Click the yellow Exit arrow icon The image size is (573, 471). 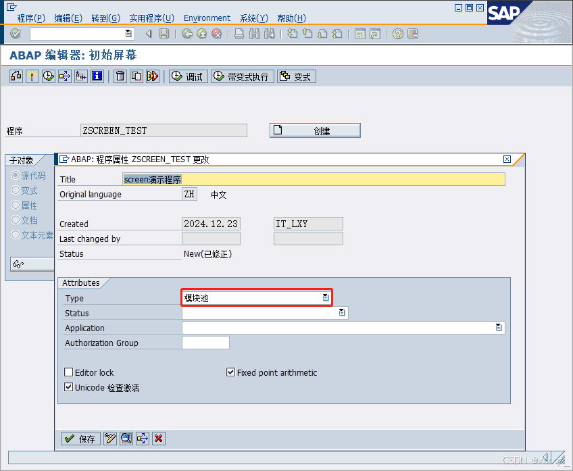202,34
